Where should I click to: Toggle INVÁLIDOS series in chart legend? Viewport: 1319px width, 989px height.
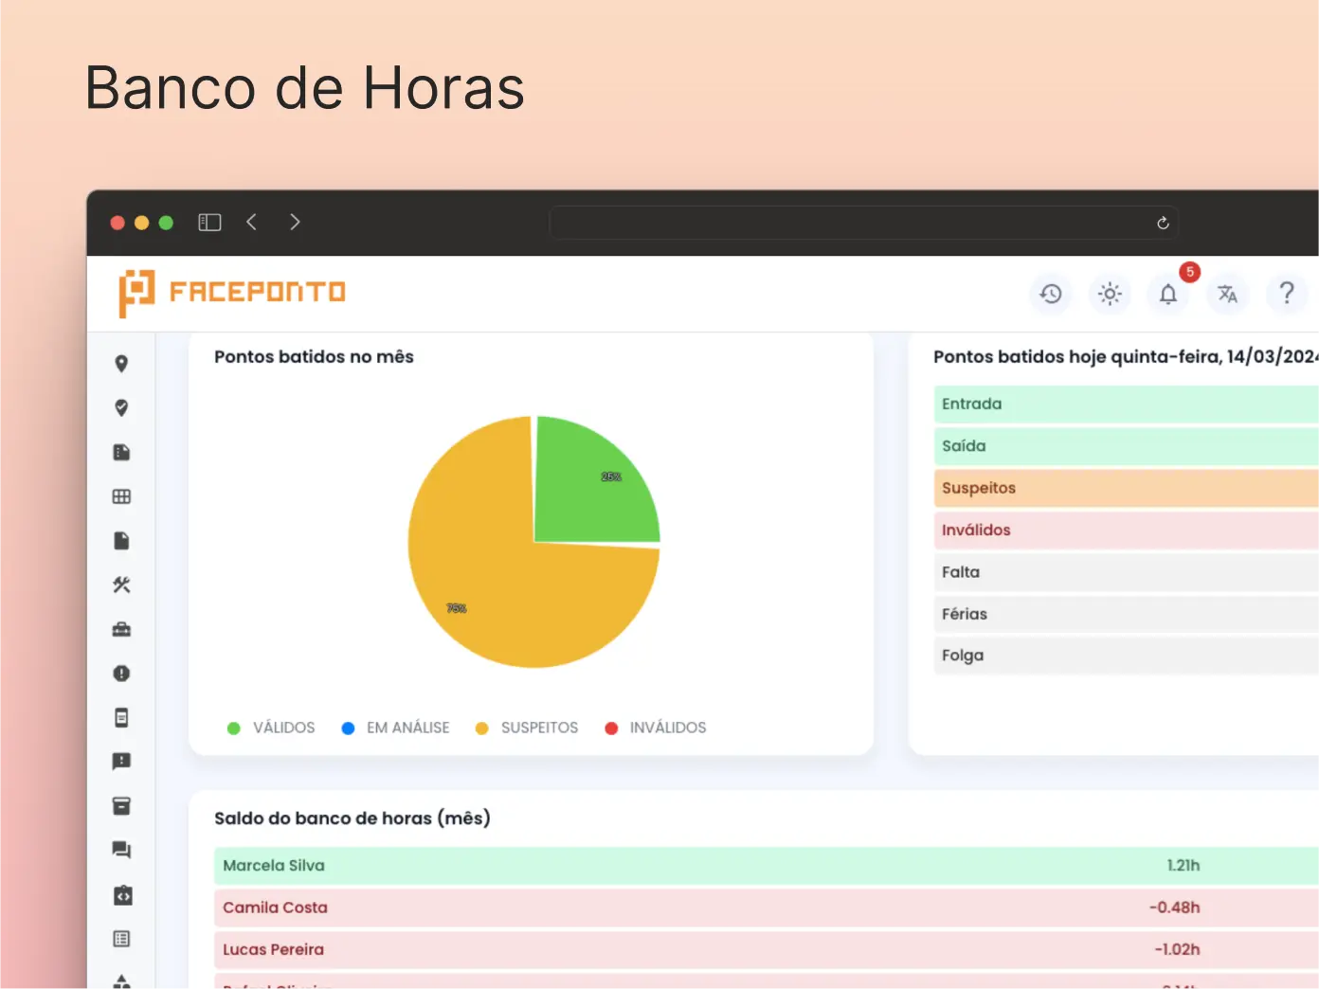(656, 728)
